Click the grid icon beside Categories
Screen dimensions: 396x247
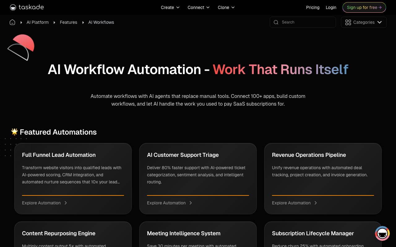[348, 22]
